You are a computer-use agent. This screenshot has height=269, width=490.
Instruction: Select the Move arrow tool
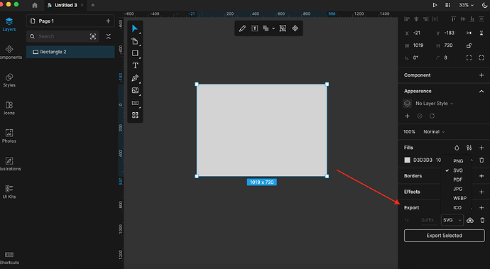(x=135, y=28)
